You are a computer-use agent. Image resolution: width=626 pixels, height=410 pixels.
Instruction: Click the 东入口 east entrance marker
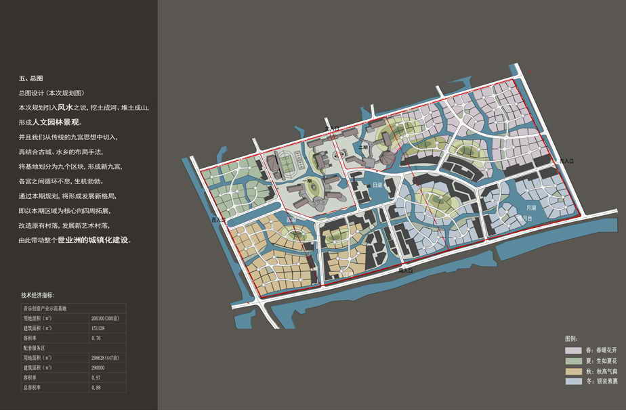566,161
